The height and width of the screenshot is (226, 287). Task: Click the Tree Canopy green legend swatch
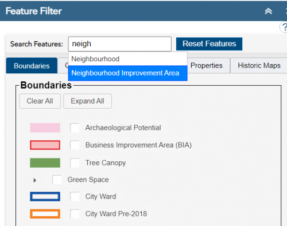click(x=45, y=162)
